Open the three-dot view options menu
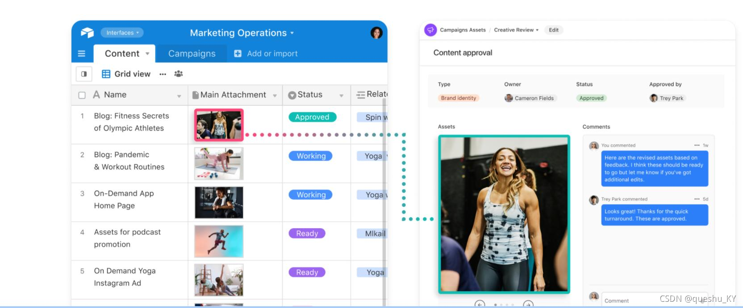Viewport: 743px width, 308px height. tap(163, 74)
